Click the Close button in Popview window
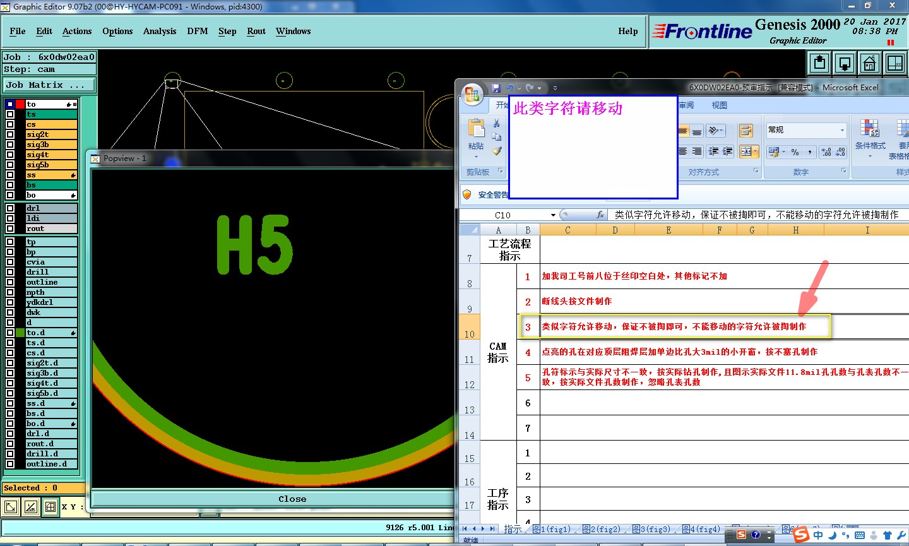 (x=273, y=499)
